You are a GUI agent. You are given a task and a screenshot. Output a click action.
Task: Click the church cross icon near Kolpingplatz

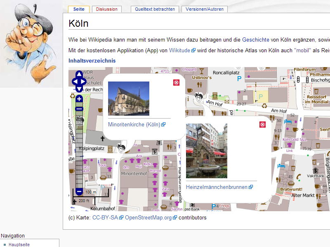point(102,139)
